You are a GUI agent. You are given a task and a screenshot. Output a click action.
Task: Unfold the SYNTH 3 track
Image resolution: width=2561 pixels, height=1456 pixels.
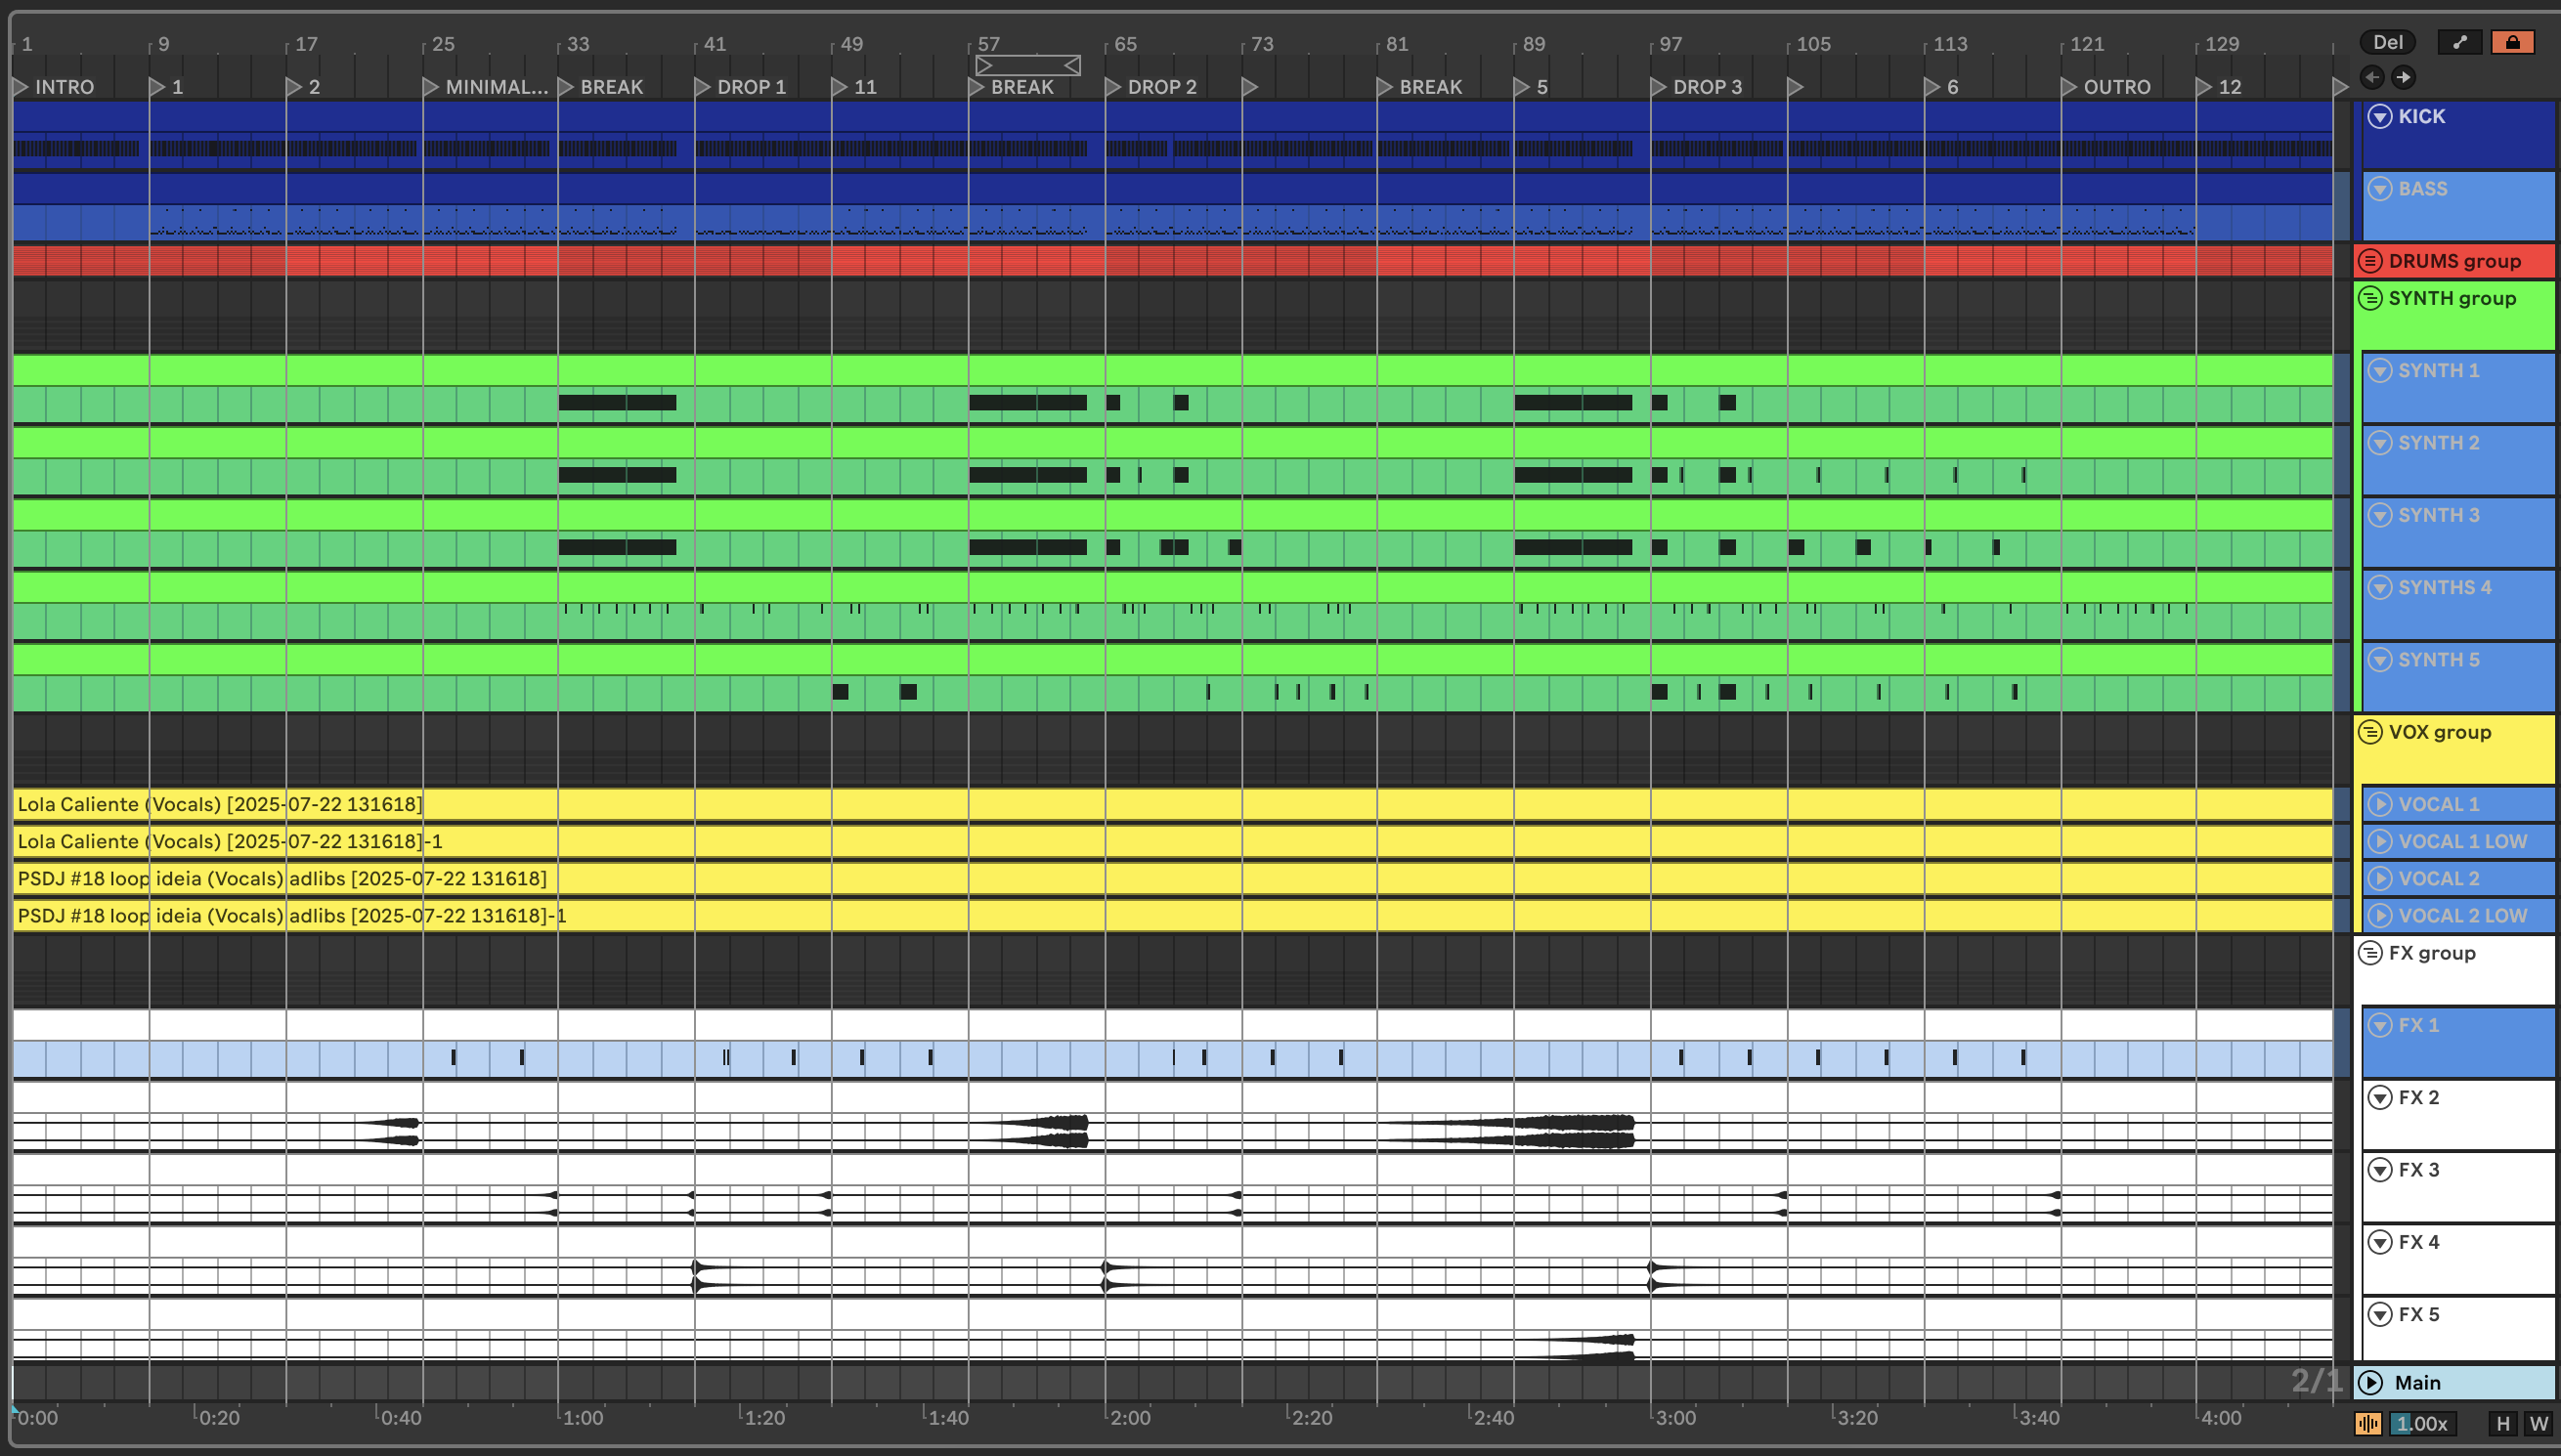2380,515
